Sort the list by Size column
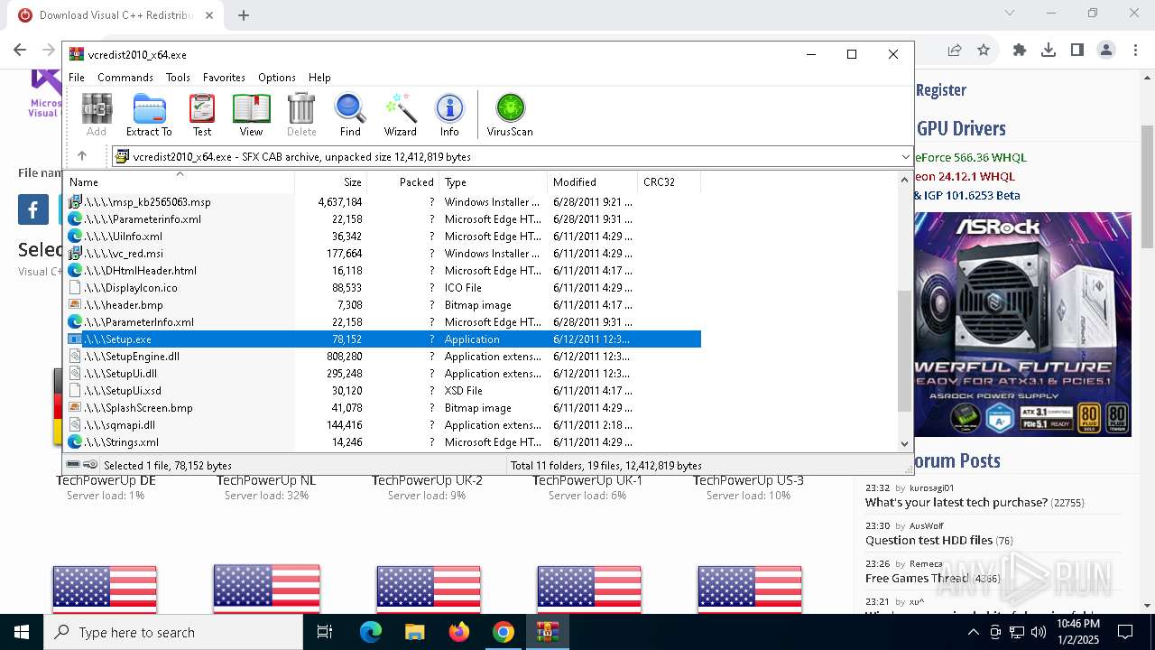The image size is (1155, 650). coord(330,181)
